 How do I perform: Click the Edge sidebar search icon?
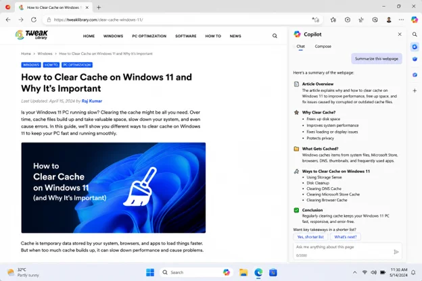pos(415,34)
